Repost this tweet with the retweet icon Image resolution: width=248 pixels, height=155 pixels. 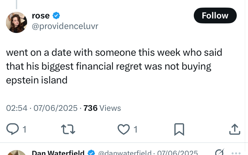coord(68,129)
